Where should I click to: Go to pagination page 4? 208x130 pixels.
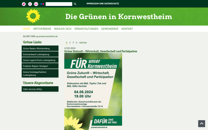click(76, 43)
